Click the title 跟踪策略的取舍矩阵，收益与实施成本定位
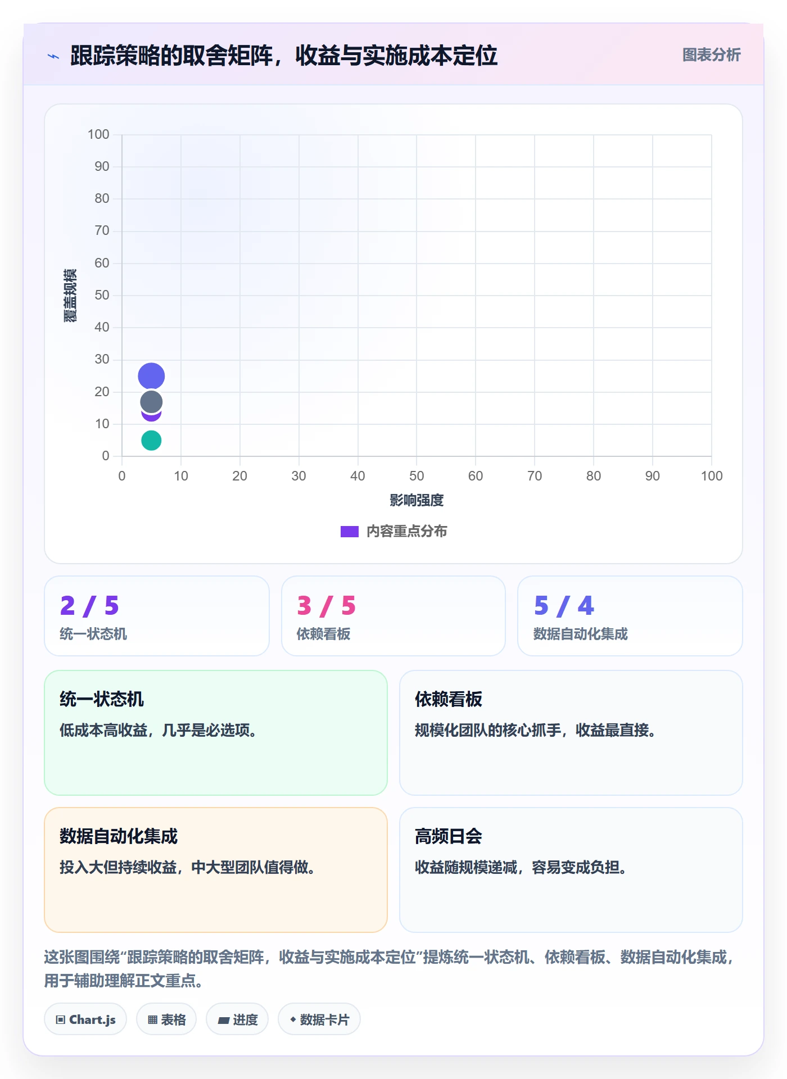The image size is (787, 1079). click(x=284, y=56)
